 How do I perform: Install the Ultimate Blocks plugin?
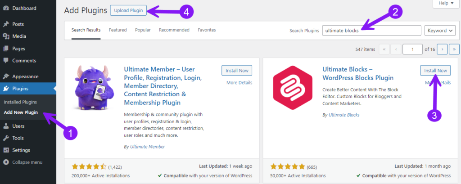(435, 71)
